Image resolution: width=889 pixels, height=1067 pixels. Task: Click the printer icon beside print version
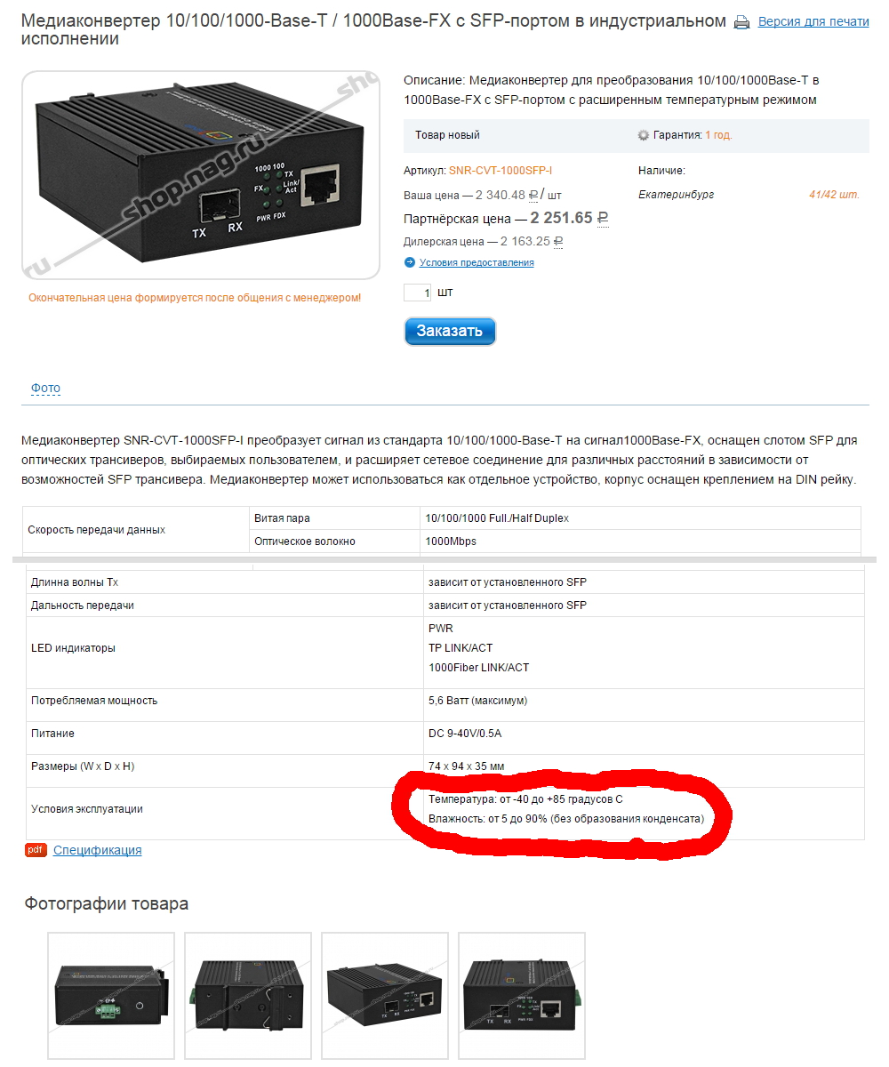(x=741, y=22)
